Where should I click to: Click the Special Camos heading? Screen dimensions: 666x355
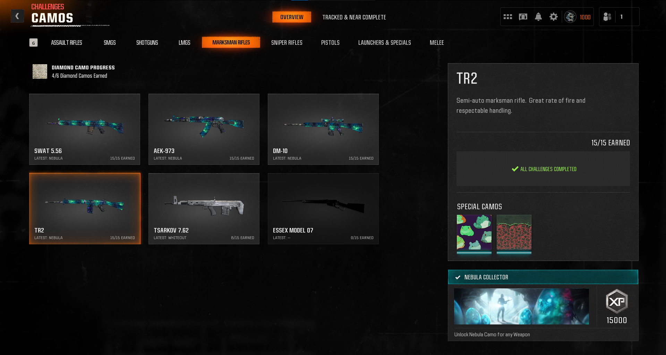point(479,207)
